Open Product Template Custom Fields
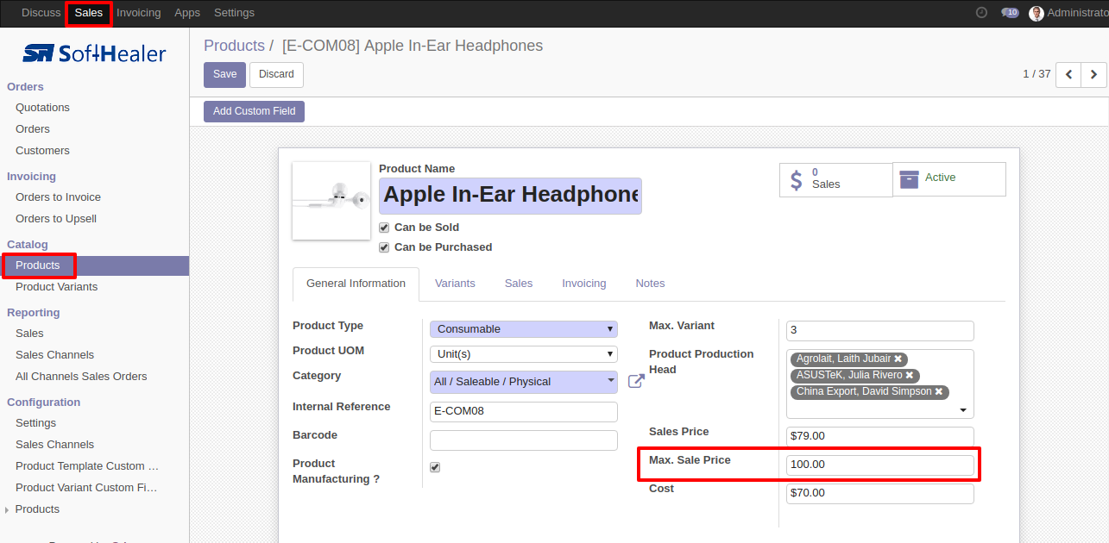Screen dimensions: 1109x543 point(87,466)
